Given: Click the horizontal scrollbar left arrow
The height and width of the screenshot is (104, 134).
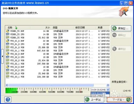Looking at the screenshot, I should (7, 85).
